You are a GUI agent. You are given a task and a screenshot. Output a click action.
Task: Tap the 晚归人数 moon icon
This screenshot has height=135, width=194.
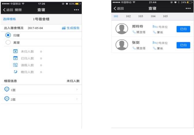(x=15, y=72)
